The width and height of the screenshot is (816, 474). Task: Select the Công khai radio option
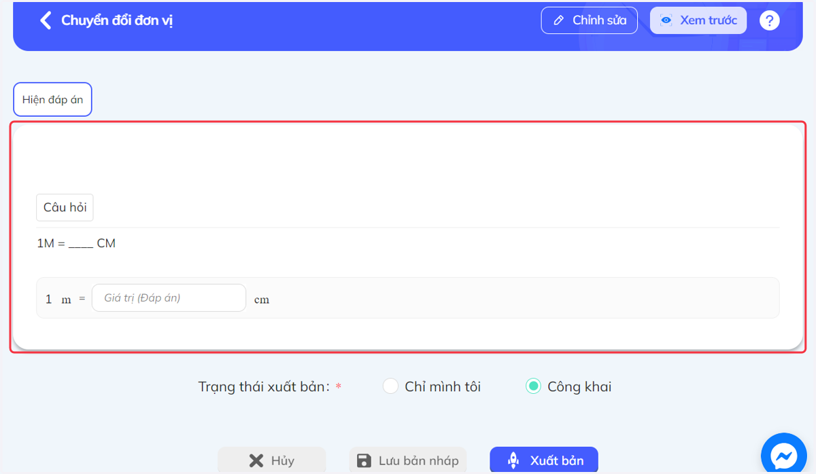point(533,386)
